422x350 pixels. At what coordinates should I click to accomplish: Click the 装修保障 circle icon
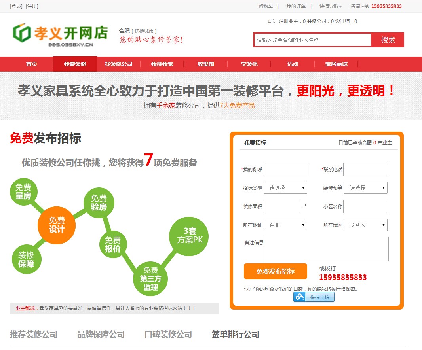tap(26, 260)
